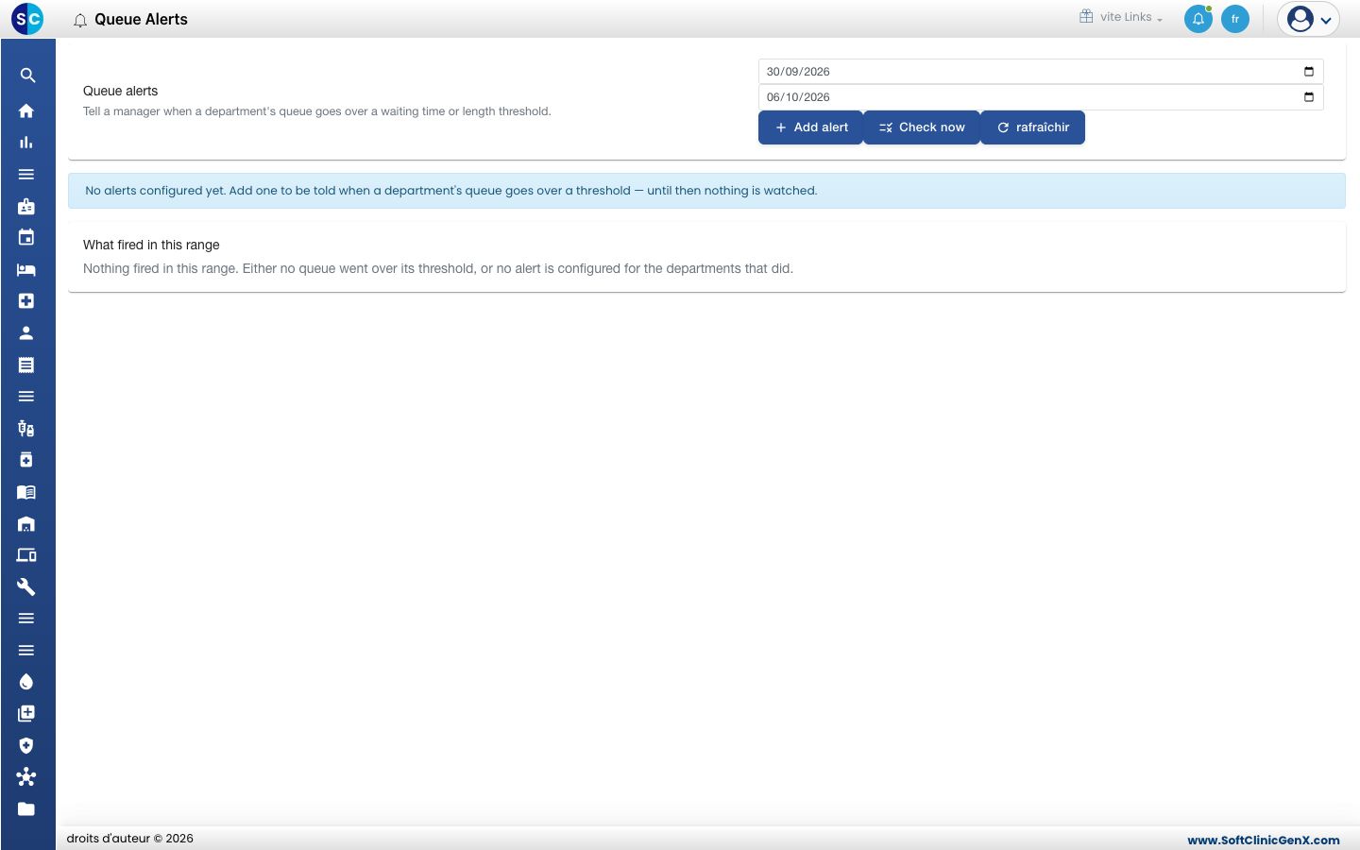Open the person icon in sidebar

pyautogui.click(x=26, y=332)
